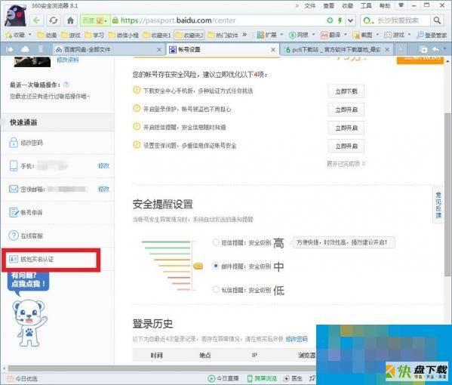Viewport: 452px width, 385px height.
Task: Open the 收藏夹2 bookmark folder
Action: click(x=189, y=35)
